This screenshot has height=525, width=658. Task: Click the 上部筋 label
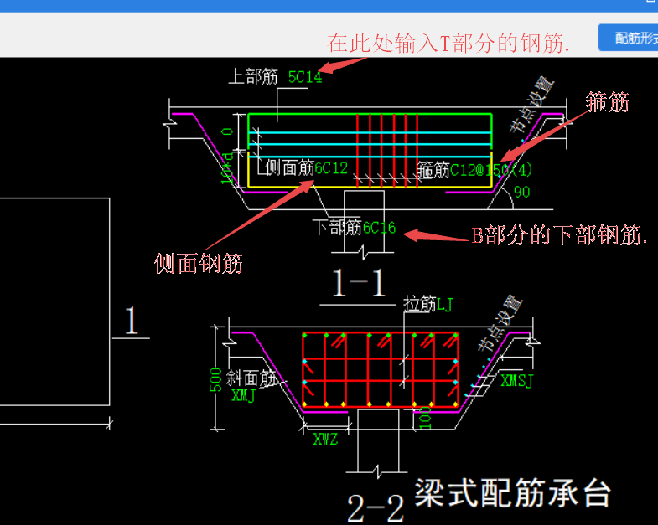253,77
